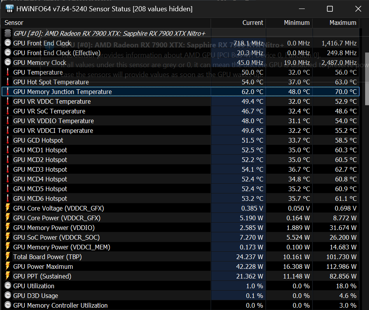Select the 2,487.0 MHz maximum value
The image size is (369, 310).
tap(339, 63)
